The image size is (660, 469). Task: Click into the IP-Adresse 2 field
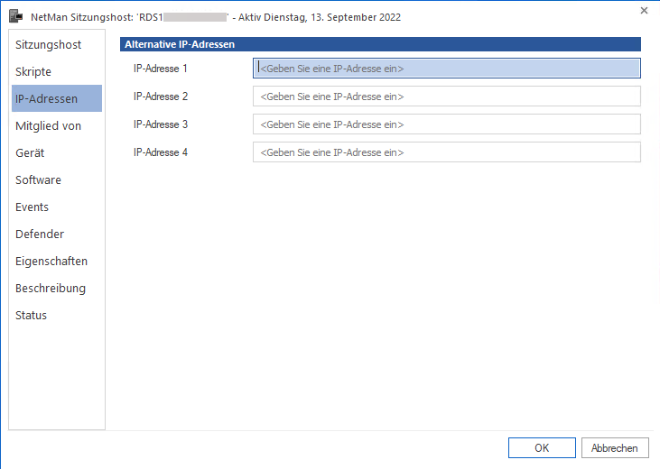click(446, 97)
